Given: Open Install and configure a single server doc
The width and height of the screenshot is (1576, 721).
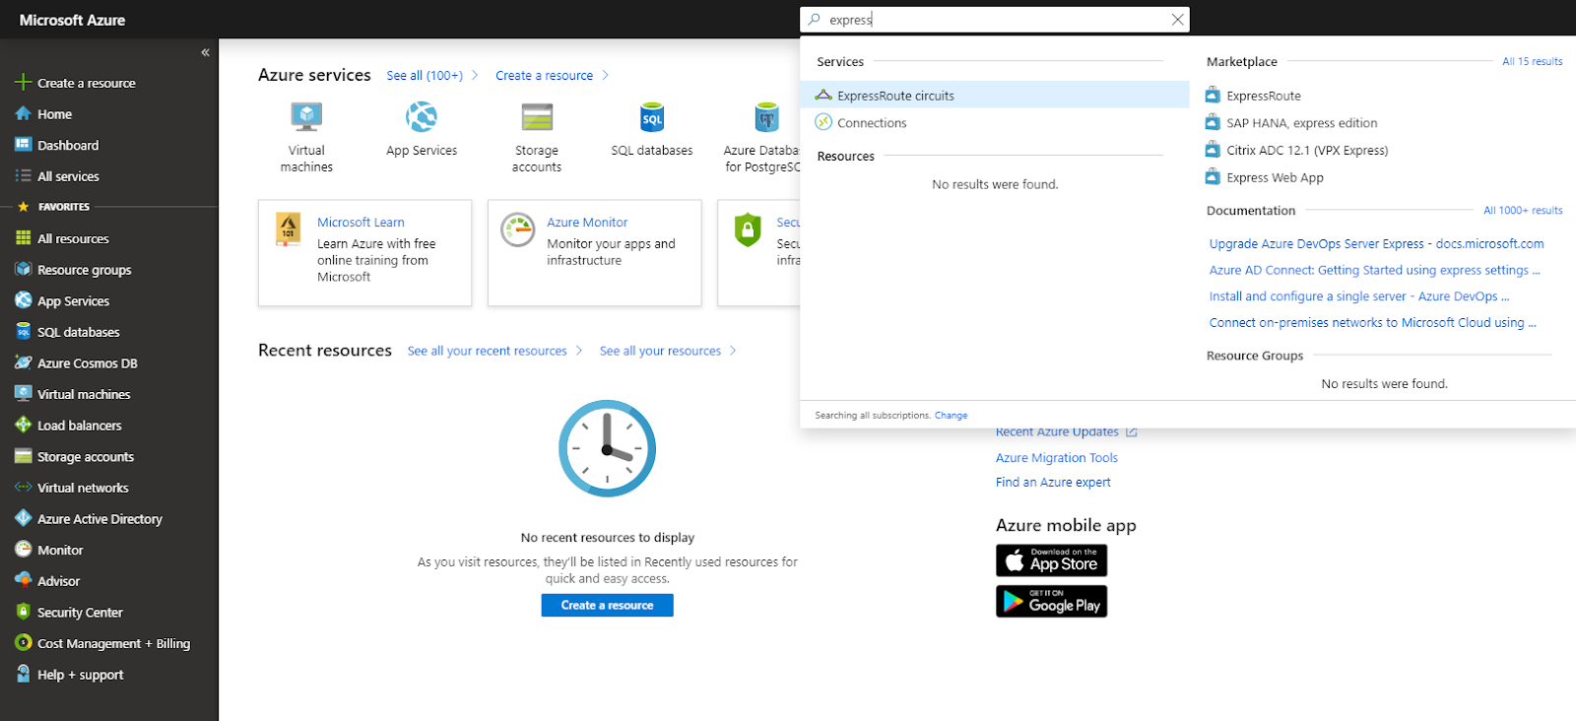Looking at the screenshot, I should point(1358,296).
